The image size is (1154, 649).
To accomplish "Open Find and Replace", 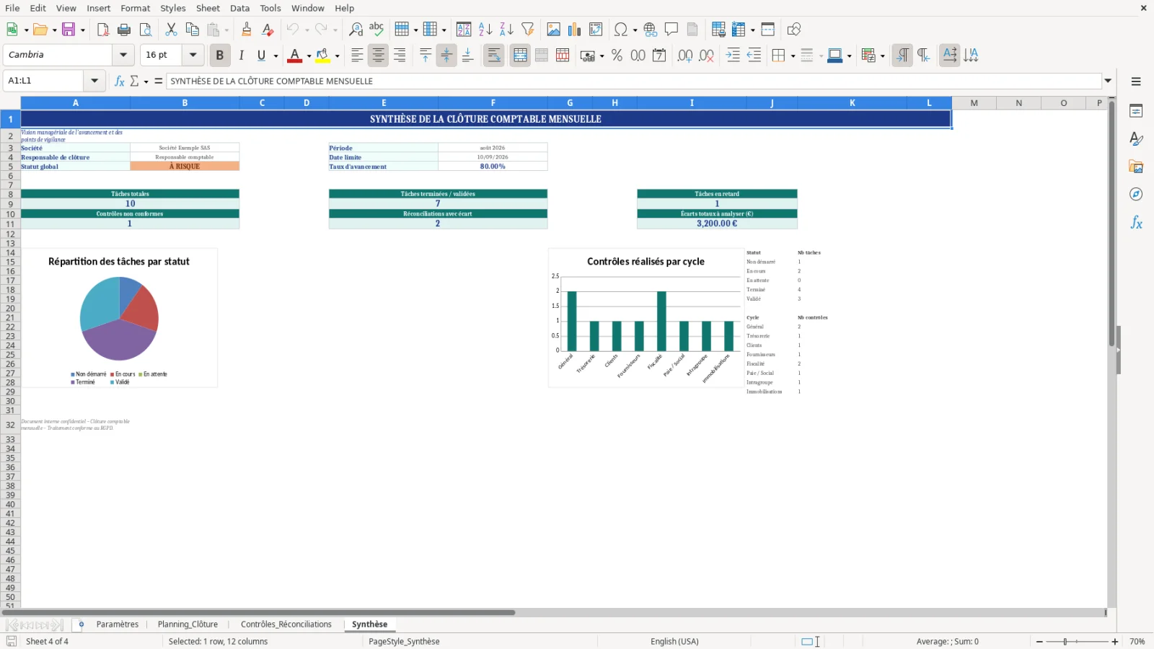I will [x=356, y=30].
